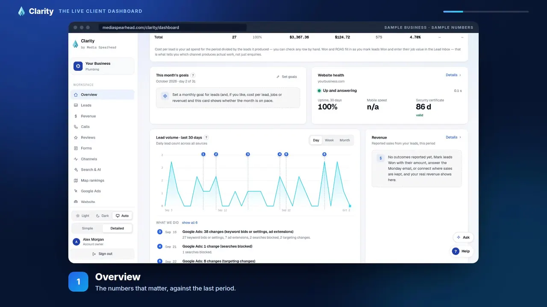Click the 86 d security certificate value
Screen dimensions: 547x307
pyautogui.click(x=423, y=107)
